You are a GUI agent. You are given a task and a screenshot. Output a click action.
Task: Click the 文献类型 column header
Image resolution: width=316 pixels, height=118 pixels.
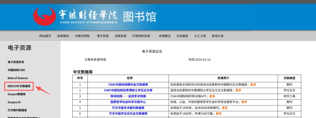[x=289, y=78]
